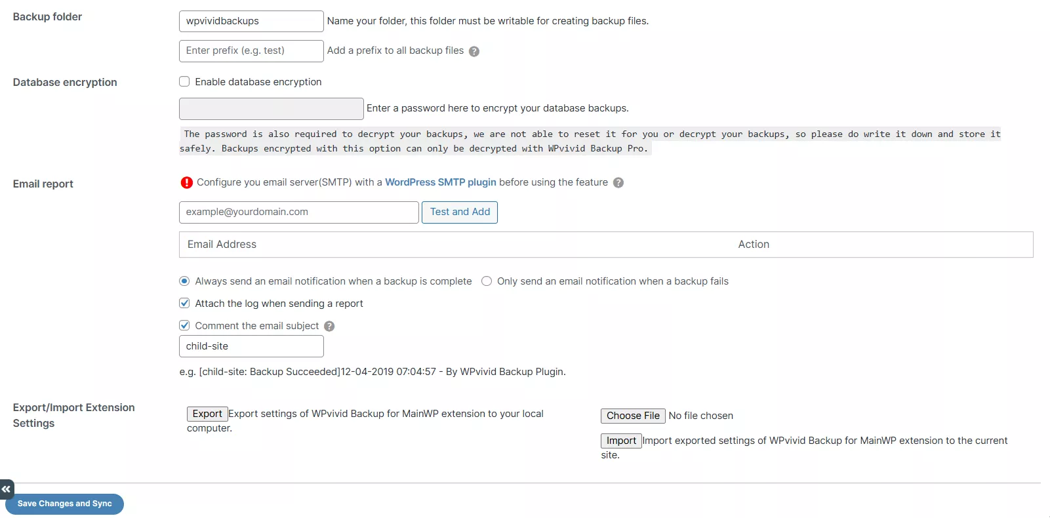Uncheck Comment the email subject

(x=184, y=325)
